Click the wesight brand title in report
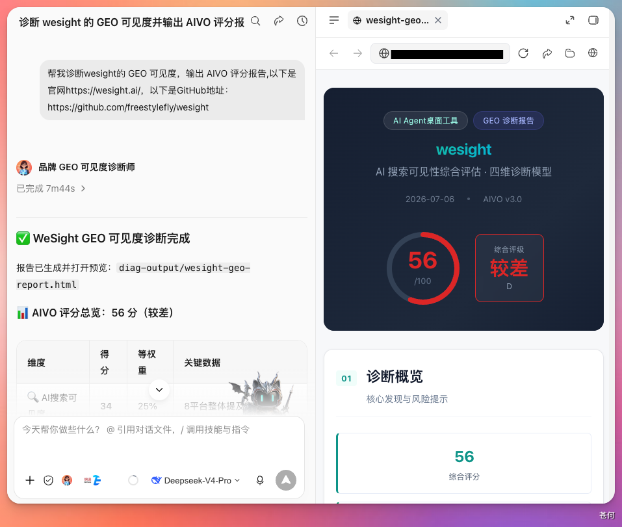The image size is (622, 527). click(x=463, y=149)
